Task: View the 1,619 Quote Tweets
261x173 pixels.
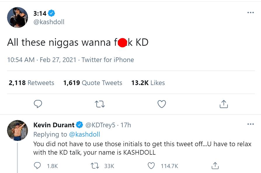Action: pyautogui.click(x=93, y=83)
